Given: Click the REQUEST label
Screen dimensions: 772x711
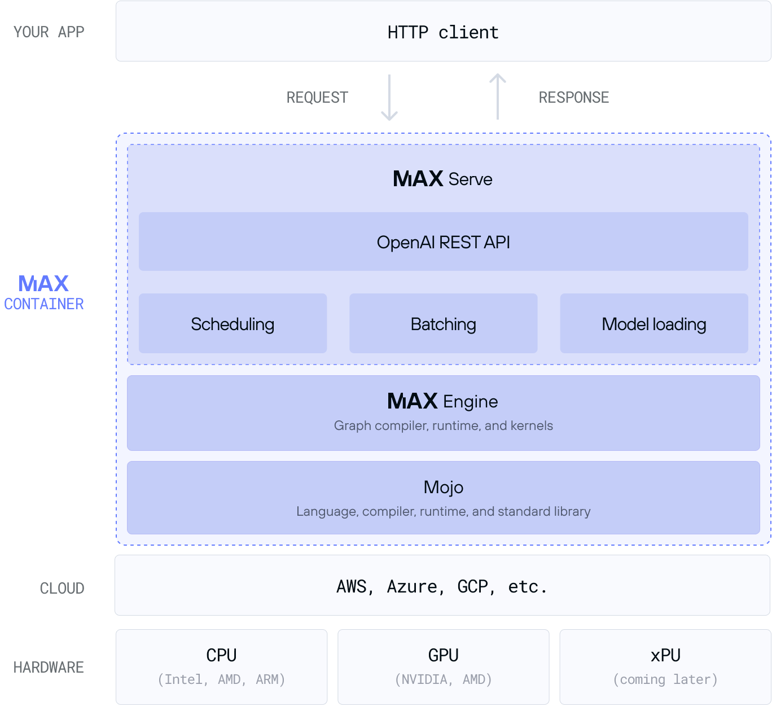Looking at the screenshot, I should pyautogui.click(x=317, y=98).
